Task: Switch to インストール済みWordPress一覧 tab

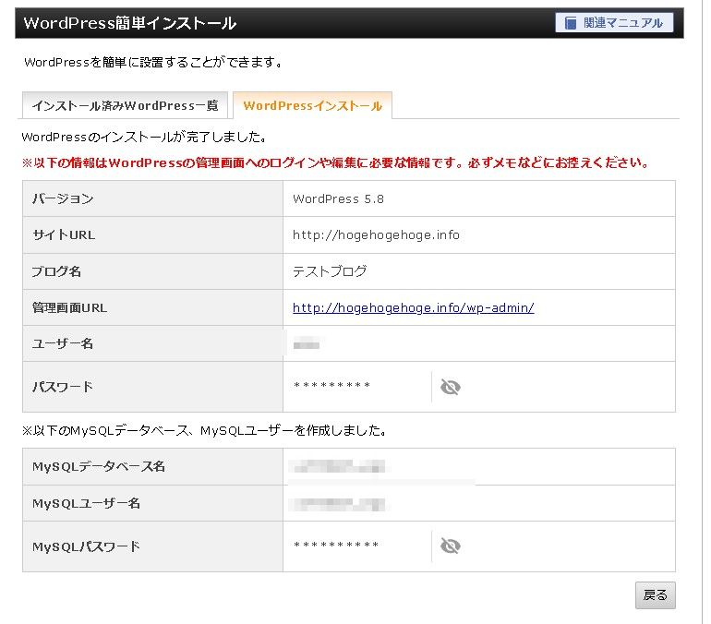Action: [125, 106]
